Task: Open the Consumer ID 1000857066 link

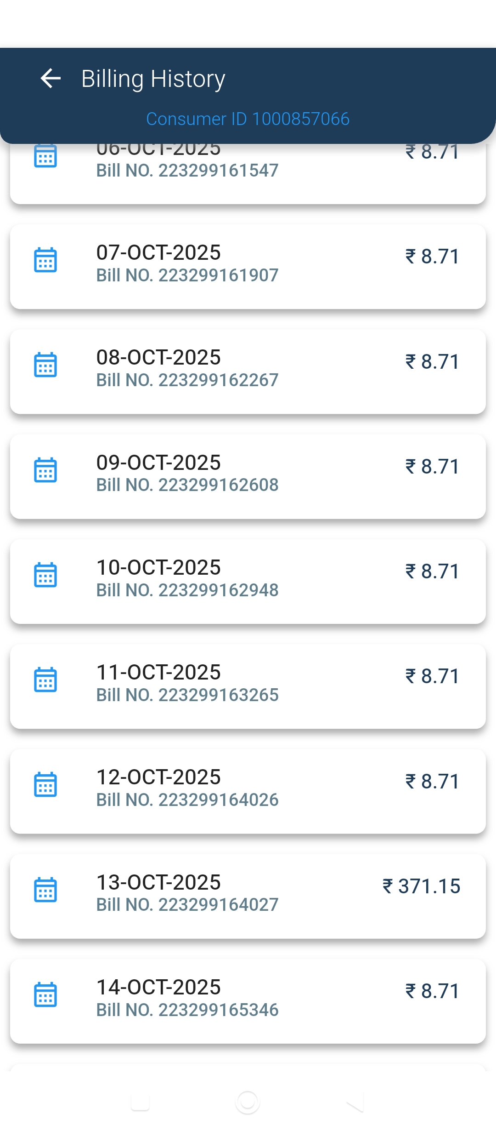Action: point(248,119)
